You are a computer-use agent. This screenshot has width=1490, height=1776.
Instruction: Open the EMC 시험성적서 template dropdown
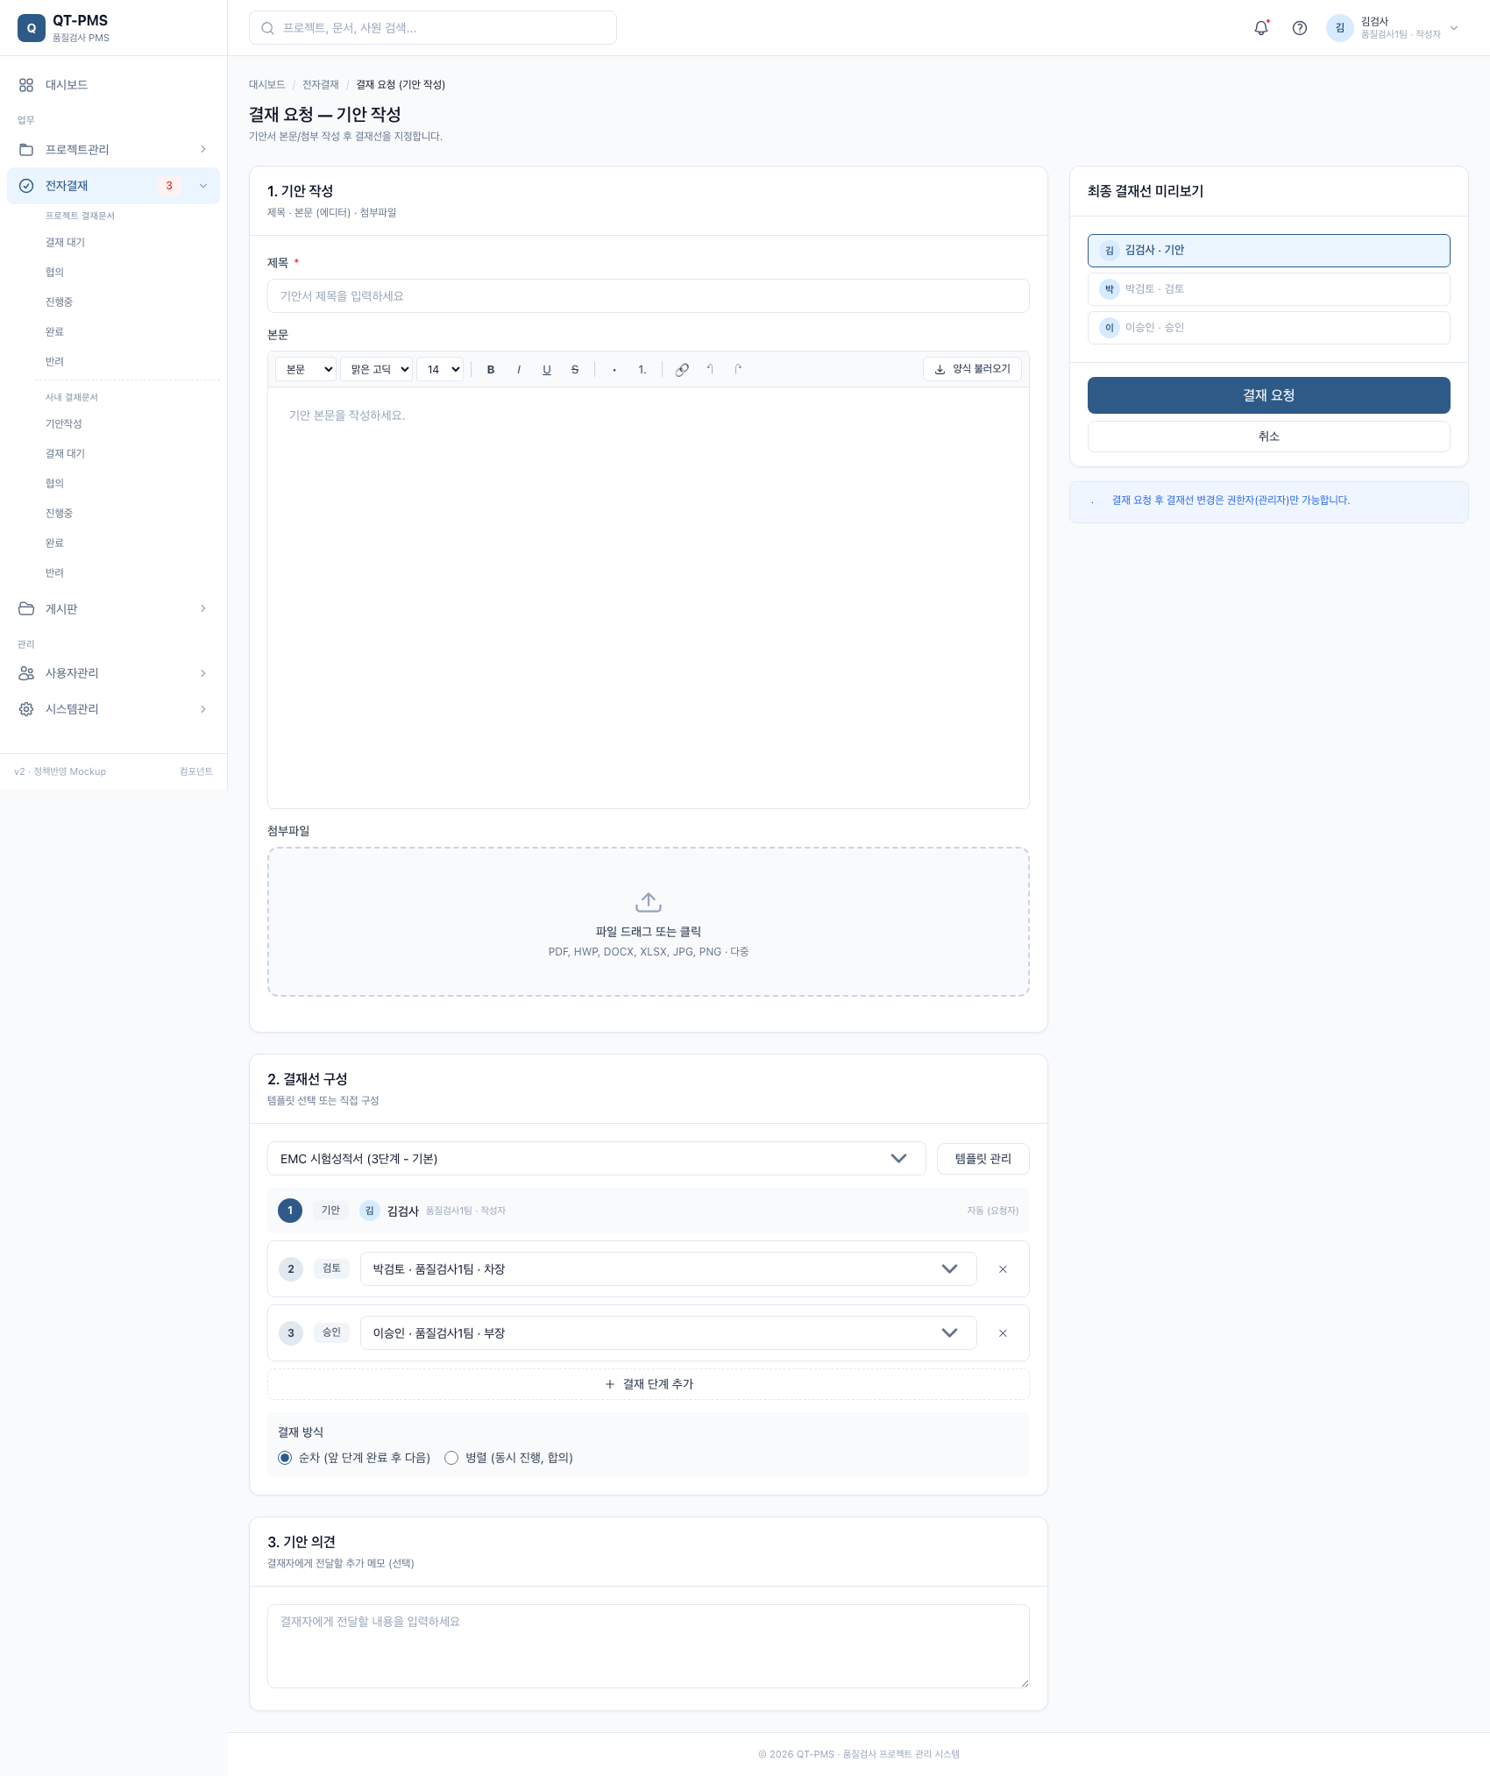[x=596, y=1159]
